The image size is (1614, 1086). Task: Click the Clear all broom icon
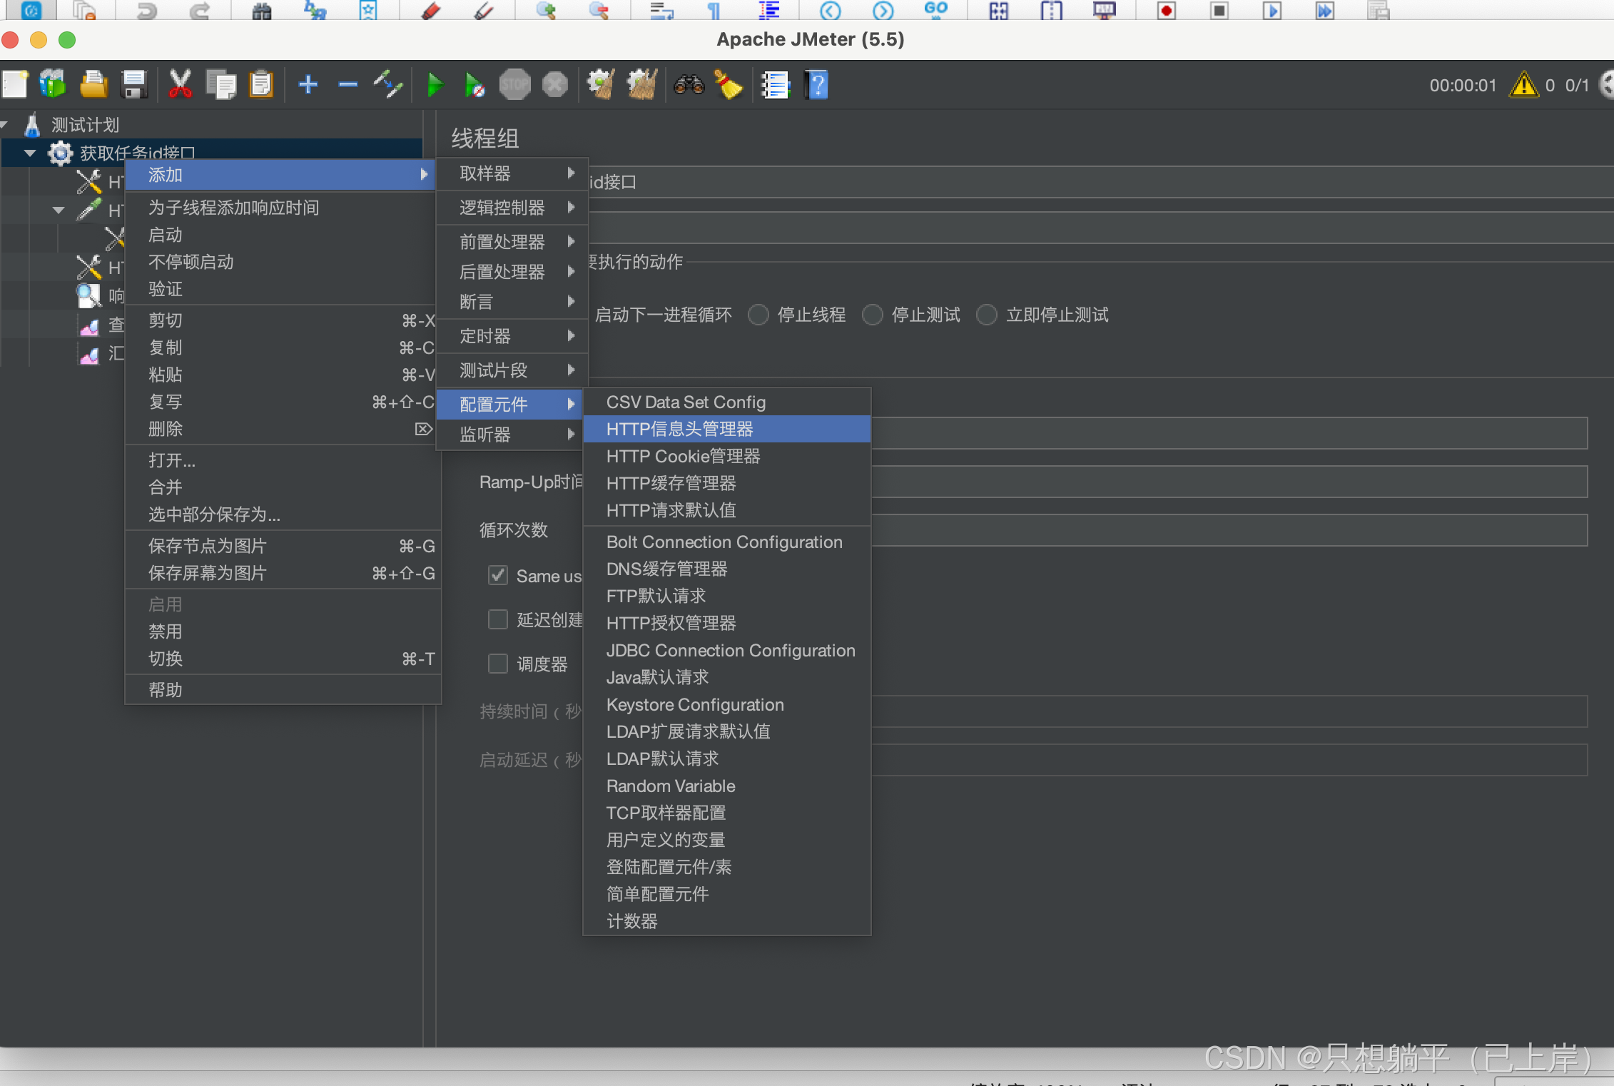641,85
